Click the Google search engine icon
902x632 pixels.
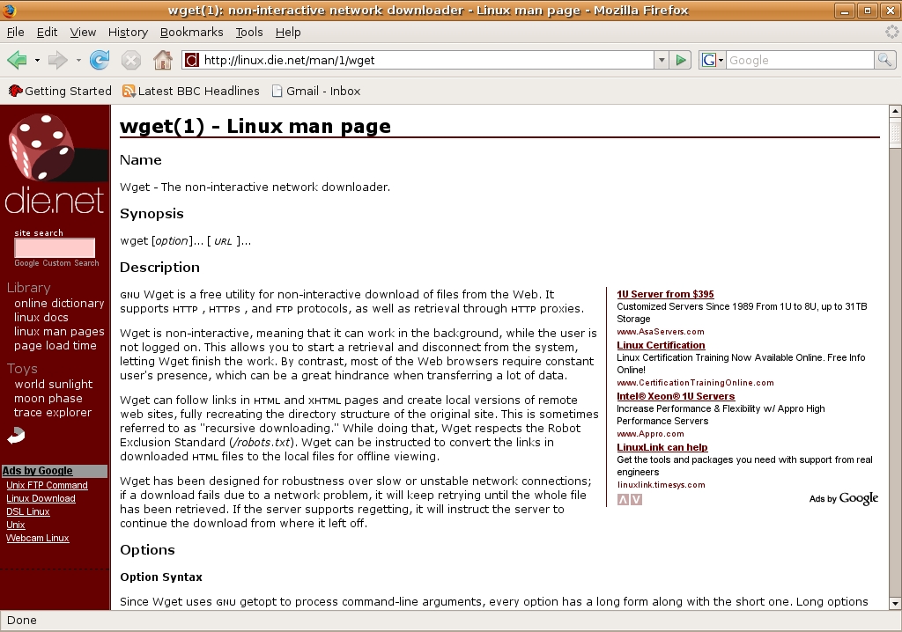click(709, 60)
